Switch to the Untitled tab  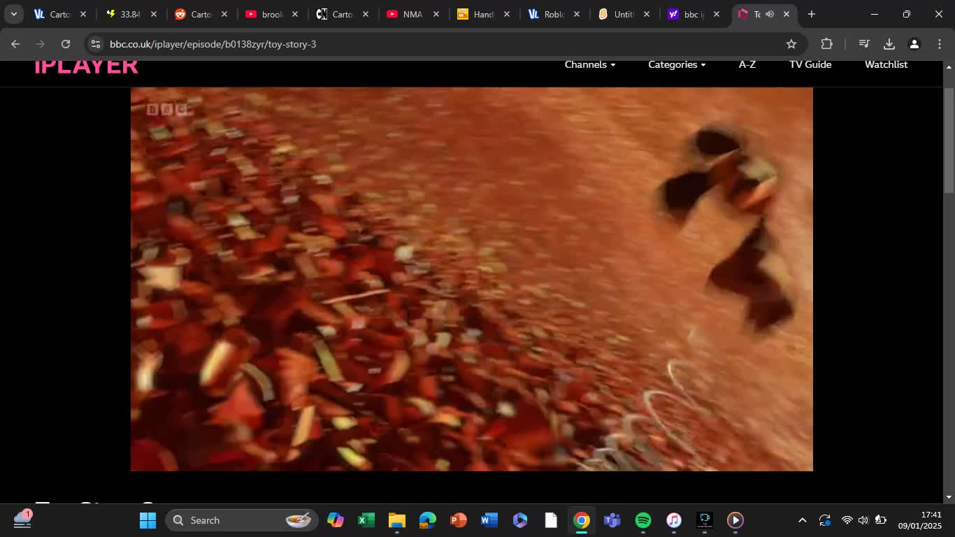pos(624,14)
